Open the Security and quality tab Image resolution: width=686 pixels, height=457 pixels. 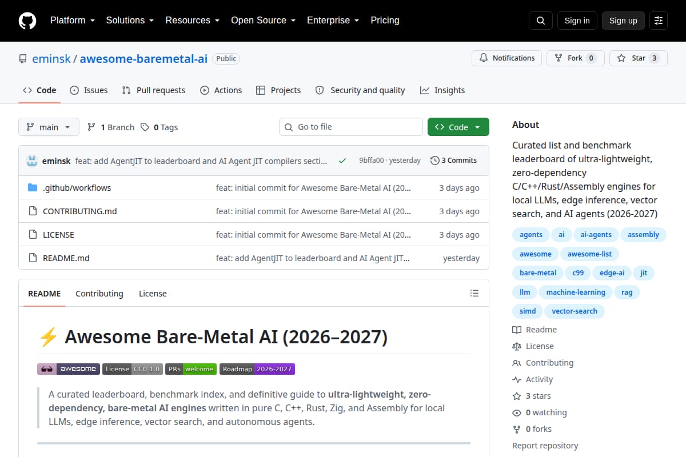(360, 90)
